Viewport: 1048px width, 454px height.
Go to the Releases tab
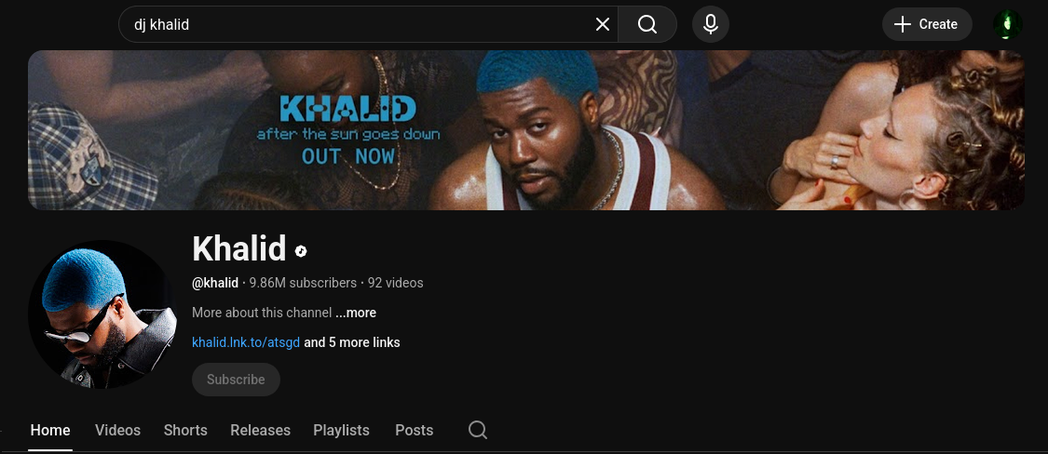click(x=260, y=430)
